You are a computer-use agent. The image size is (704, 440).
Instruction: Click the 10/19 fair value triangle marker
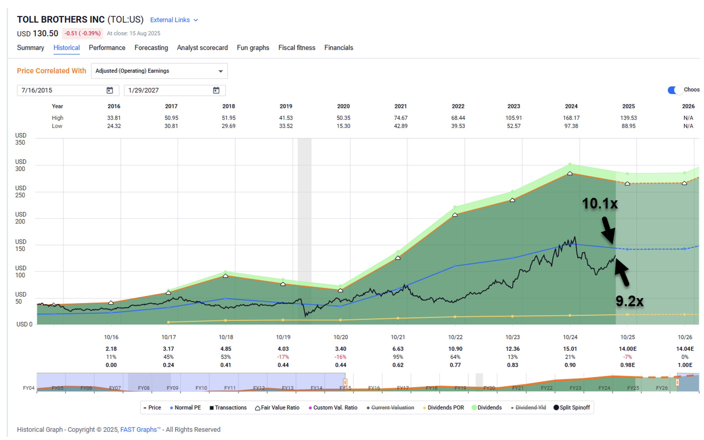[x=283, y=284]
